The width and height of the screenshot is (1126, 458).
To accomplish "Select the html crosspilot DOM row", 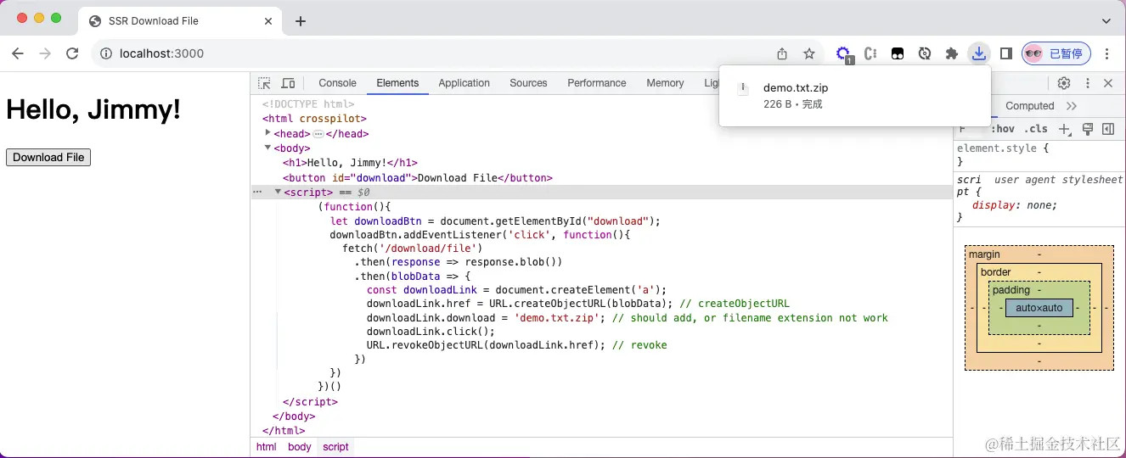I will point(314,119).
